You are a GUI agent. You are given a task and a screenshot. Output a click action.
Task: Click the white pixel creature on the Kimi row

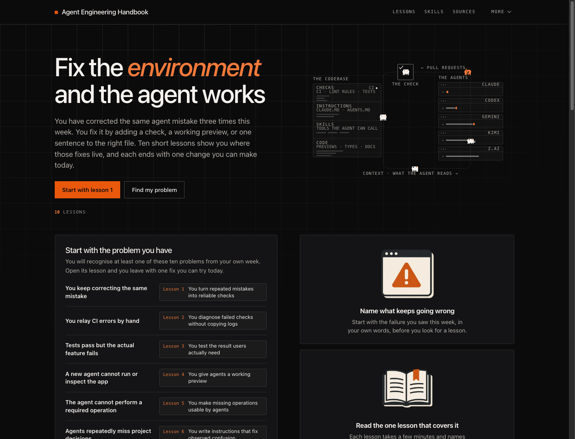tap(471, 141)
